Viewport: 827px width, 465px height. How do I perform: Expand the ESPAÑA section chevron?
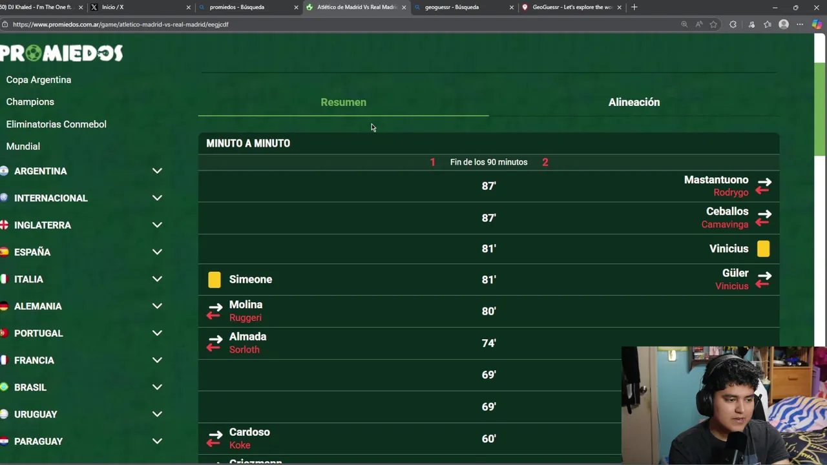157,252
